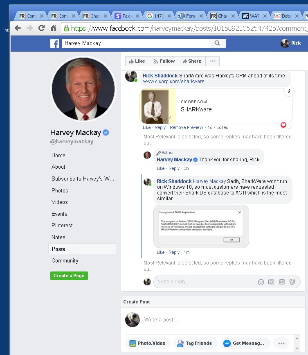This screenshot has width=308, height=355.
Task: Open Events in page sidebar
Action: pyautogui.click(x=59, y=214)
